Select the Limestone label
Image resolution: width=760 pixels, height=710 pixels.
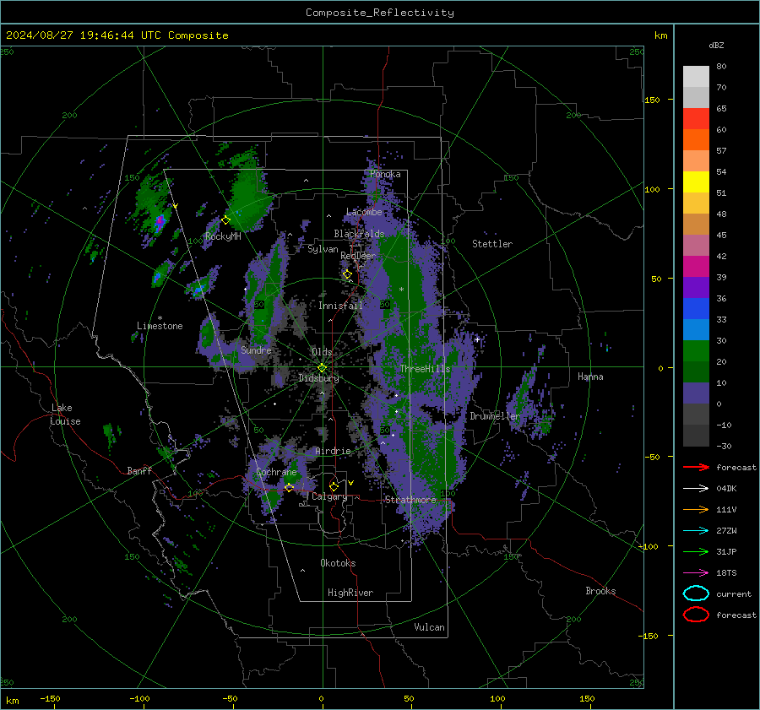(x=160, y=326)
